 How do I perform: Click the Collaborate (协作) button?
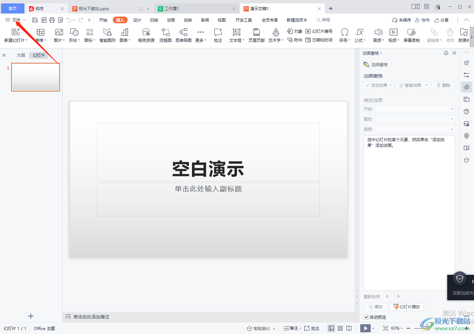[423, 20]
